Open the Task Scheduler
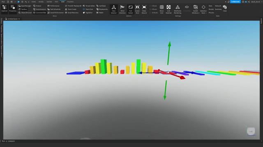The image size is (263, 147). [x=54, y=9]
